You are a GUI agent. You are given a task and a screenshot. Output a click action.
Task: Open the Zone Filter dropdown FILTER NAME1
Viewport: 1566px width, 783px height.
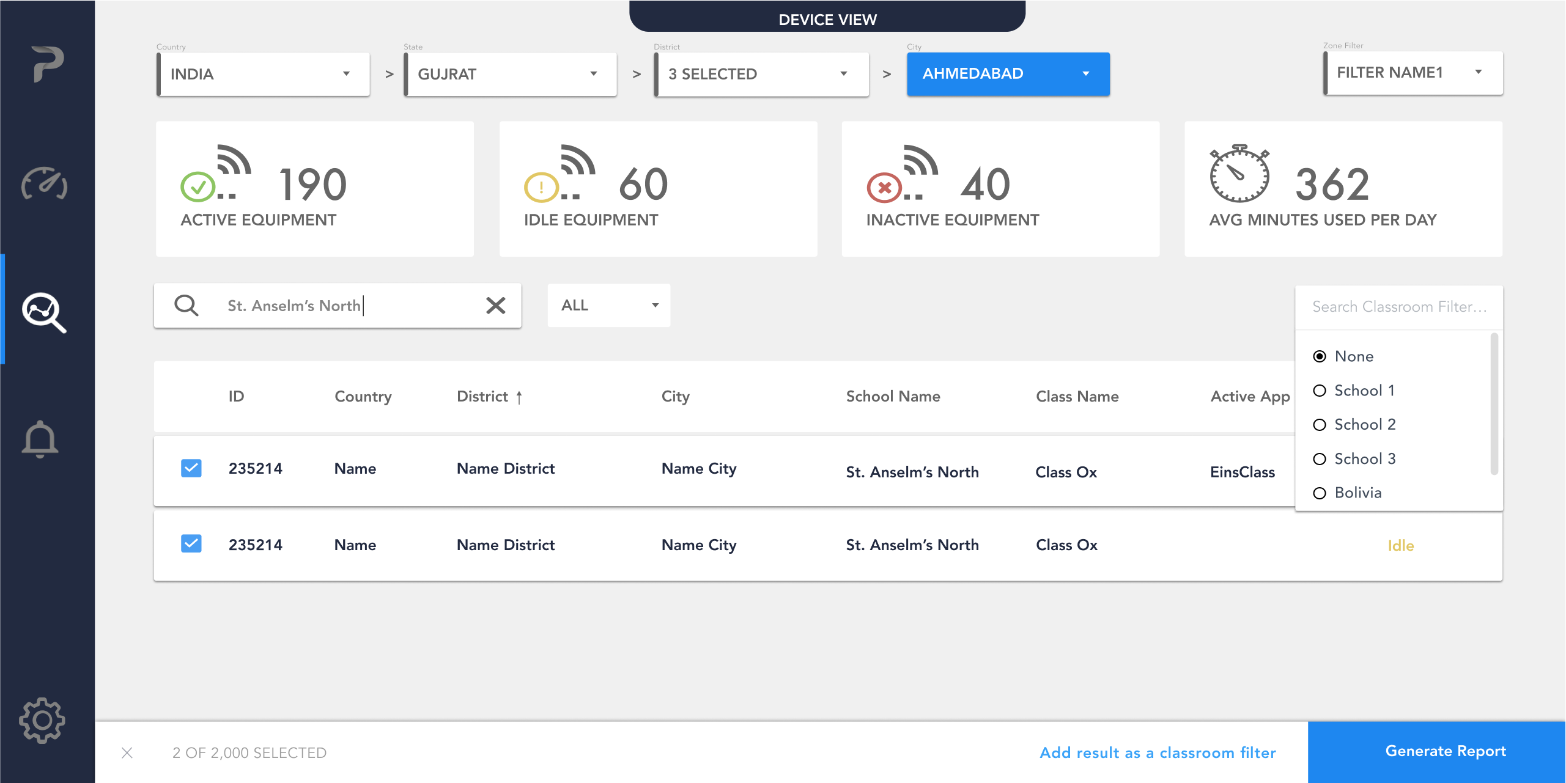pos(1413,73)
